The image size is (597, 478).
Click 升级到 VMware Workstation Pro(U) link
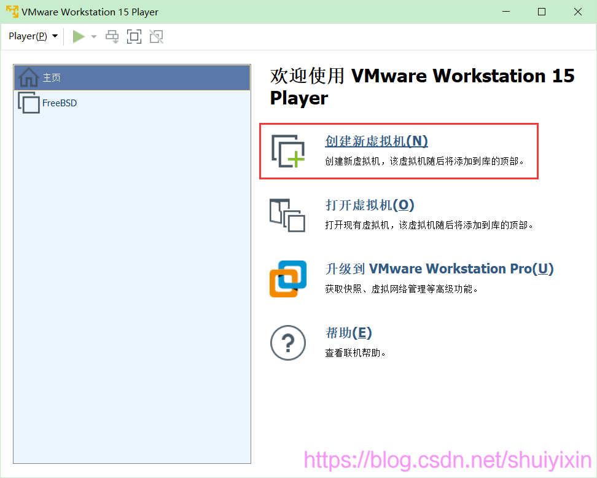click(439, 269)
